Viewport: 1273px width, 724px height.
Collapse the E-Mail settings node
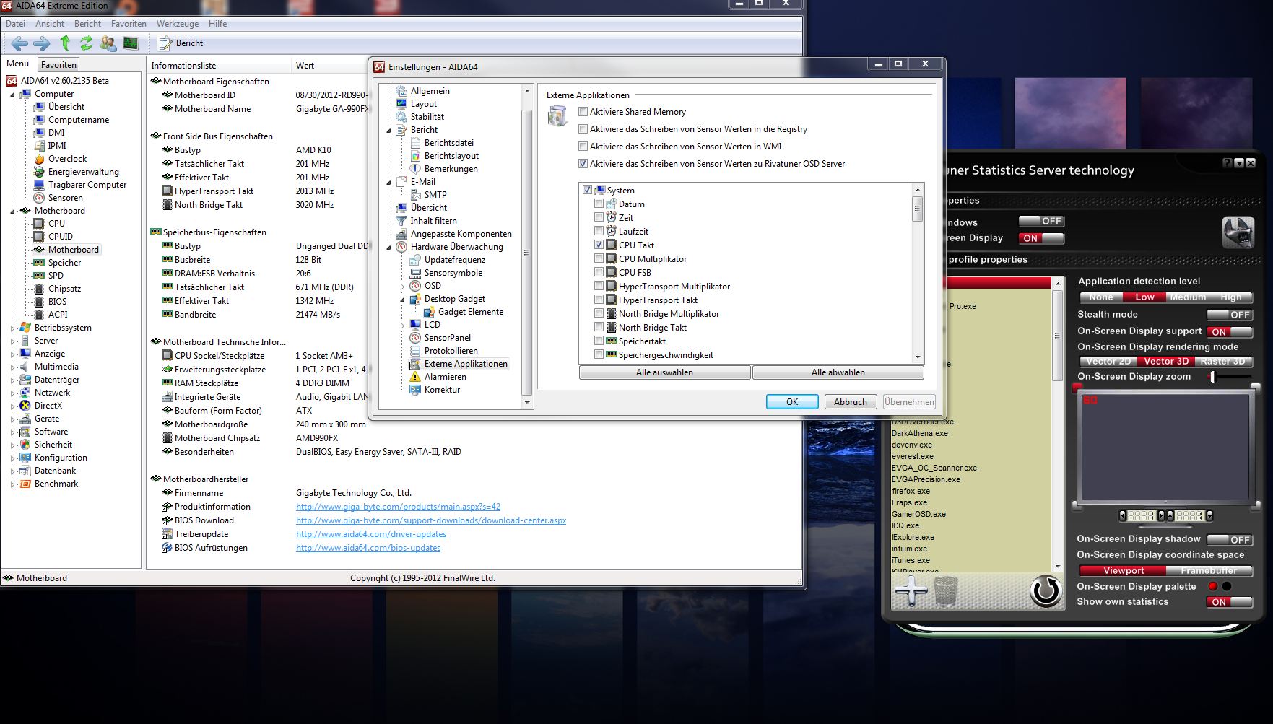pos(389,183)
